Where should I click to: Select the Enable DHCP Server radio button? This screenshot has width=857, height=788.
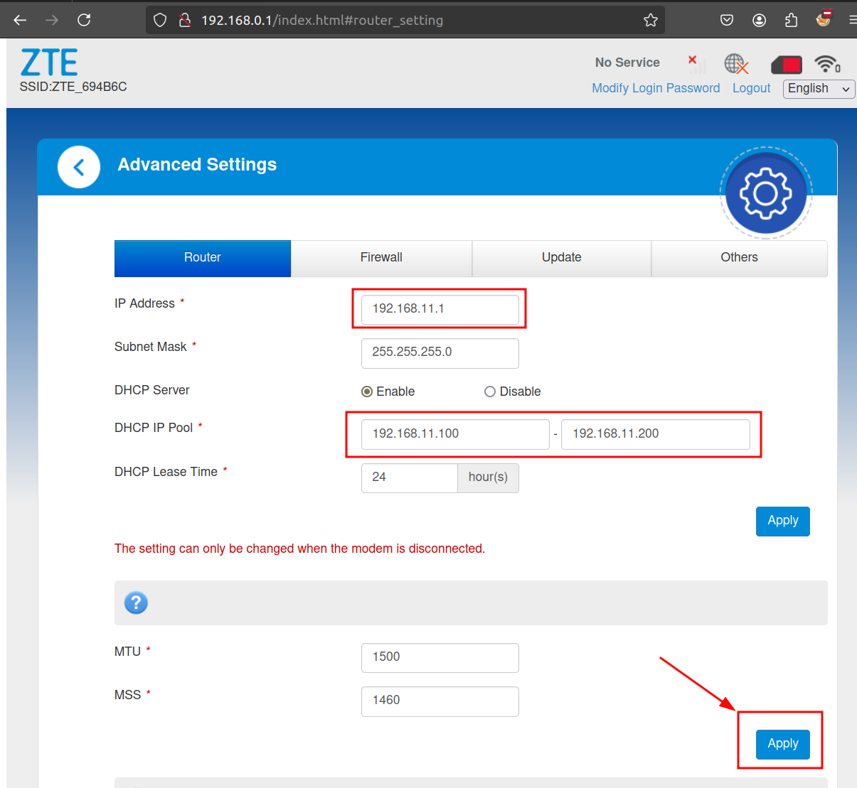367,392
